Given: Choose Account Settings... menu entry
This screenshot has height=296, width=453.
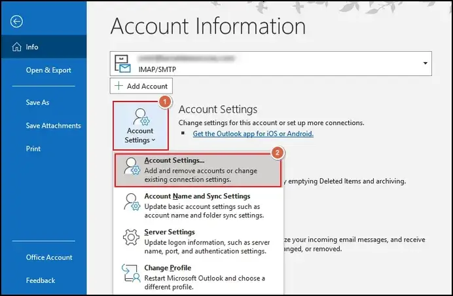Looking at the screenshot, I should [198, 170].
